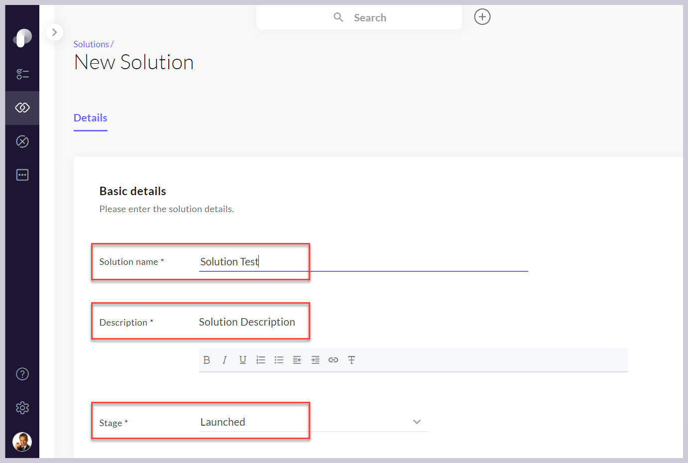Click the user profile avatar
688x463 pixels.
point(22,442)
